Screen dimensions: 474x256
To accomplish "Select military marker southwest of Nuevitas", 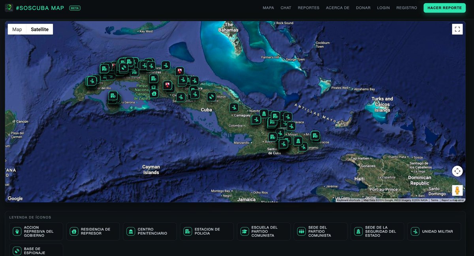I will 256,119.
